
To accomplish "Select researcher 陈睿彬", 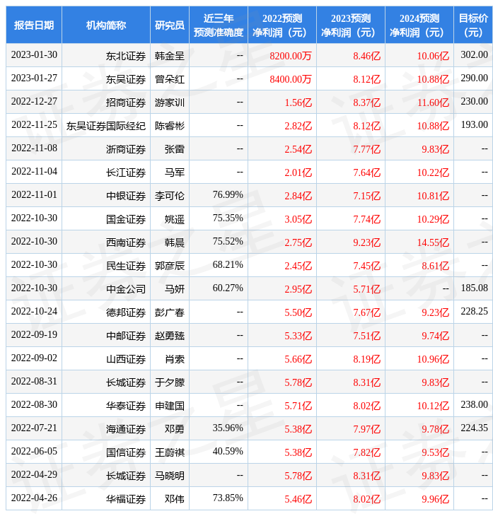I will [x=170, y=126].
